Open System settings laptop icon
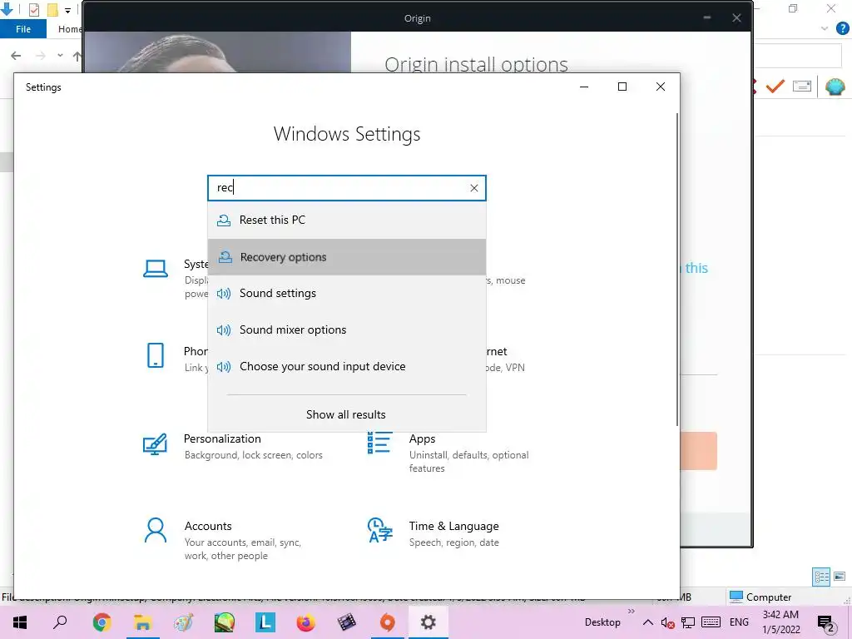The width and height of the screenshot is (852, 639). tap(156, 269)
